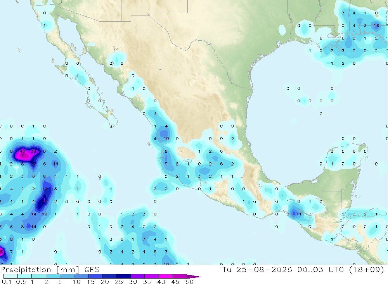Click the '16' value near Louisiana
Viewport: 388px width, 284px height.
tap(376, 26)
